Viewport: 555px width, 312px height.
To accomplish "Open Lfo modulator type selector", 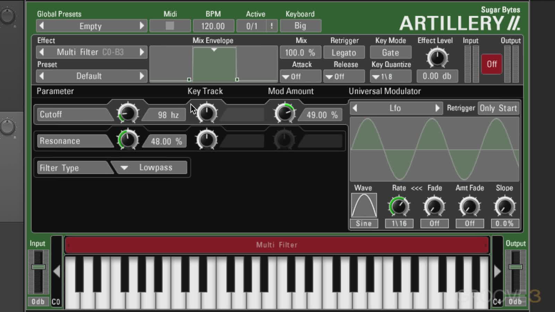I will pos(396,108).
